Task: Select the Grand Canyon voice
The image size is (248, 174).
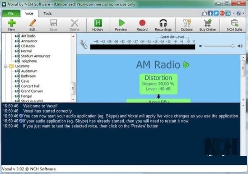Action: click(32, 91)
